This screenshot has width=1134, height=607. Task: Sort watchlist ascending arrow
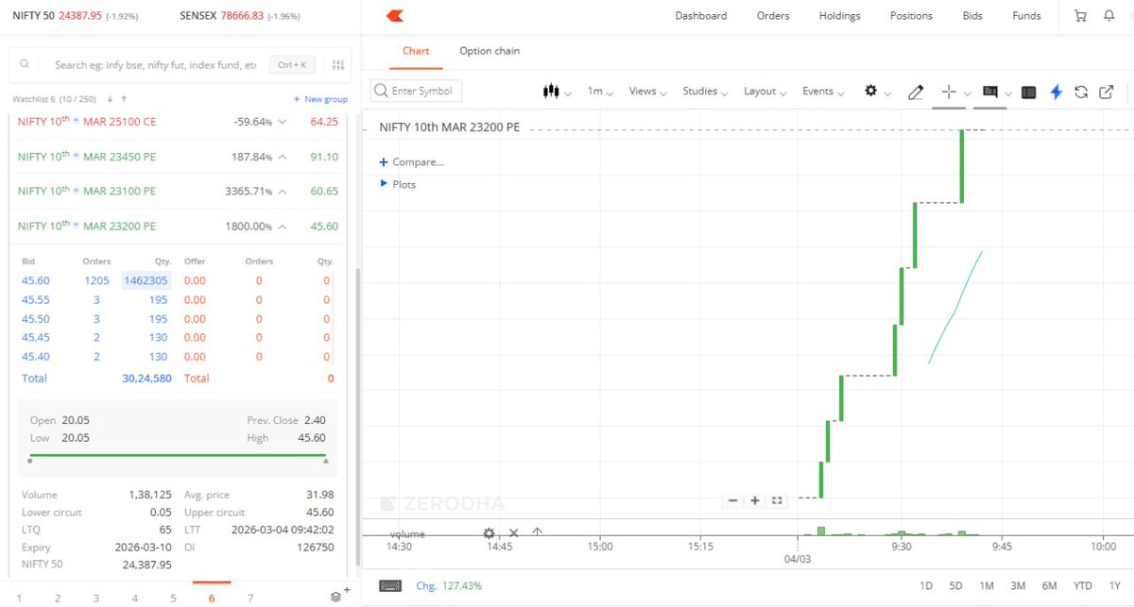pos(124,99)
